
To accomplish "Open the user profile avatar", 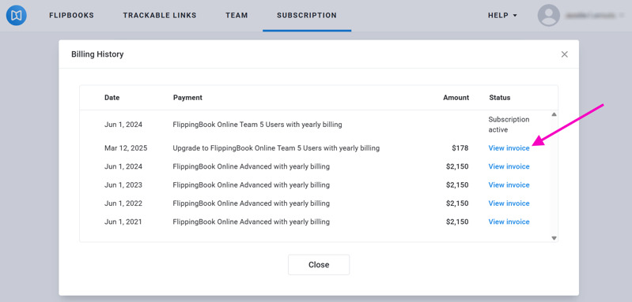I will tap(549, 16).
